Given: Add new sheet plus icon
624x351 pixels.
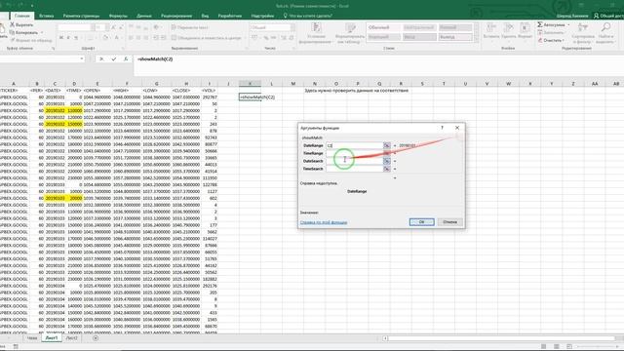Looking at the screenshot, I should pyautogui.click(x=96, y=338).
